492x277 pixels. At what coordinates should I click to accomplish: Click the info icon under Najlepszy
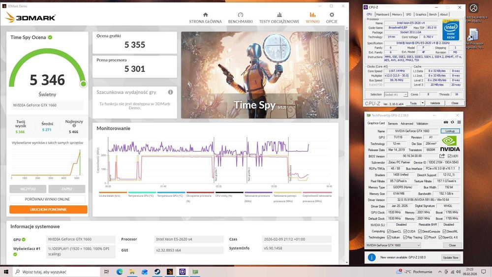pyautogui.click(x=74, y=126)
